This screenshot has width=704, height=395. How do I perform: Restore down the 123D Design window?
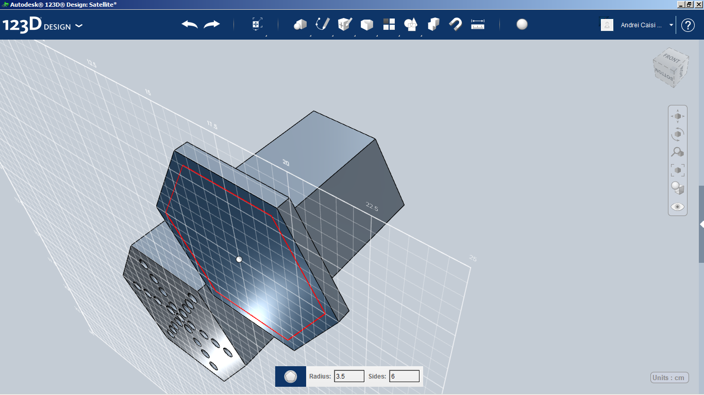pos(690,4)
